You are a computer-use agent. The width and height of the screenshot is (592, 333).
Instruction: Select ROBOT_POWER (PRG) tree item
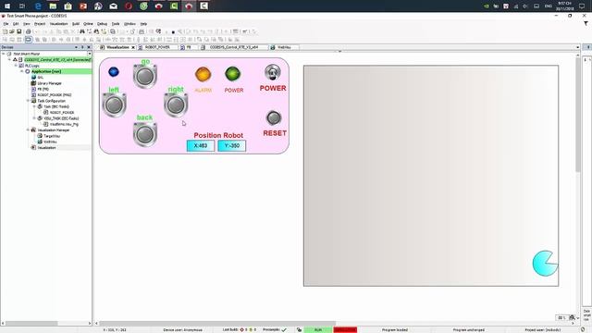(x=55, y=94)
